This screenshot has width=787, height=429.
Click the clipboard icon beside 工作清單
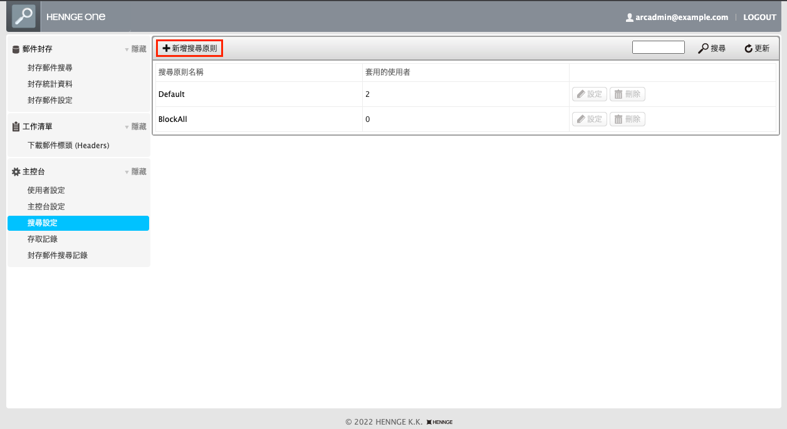pyautogui.click(x=16, y=126)
